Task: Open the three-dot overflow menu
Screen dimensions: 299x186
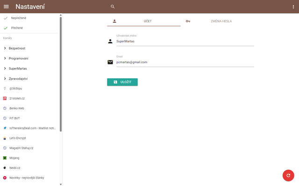Action: tap(293, 7)
